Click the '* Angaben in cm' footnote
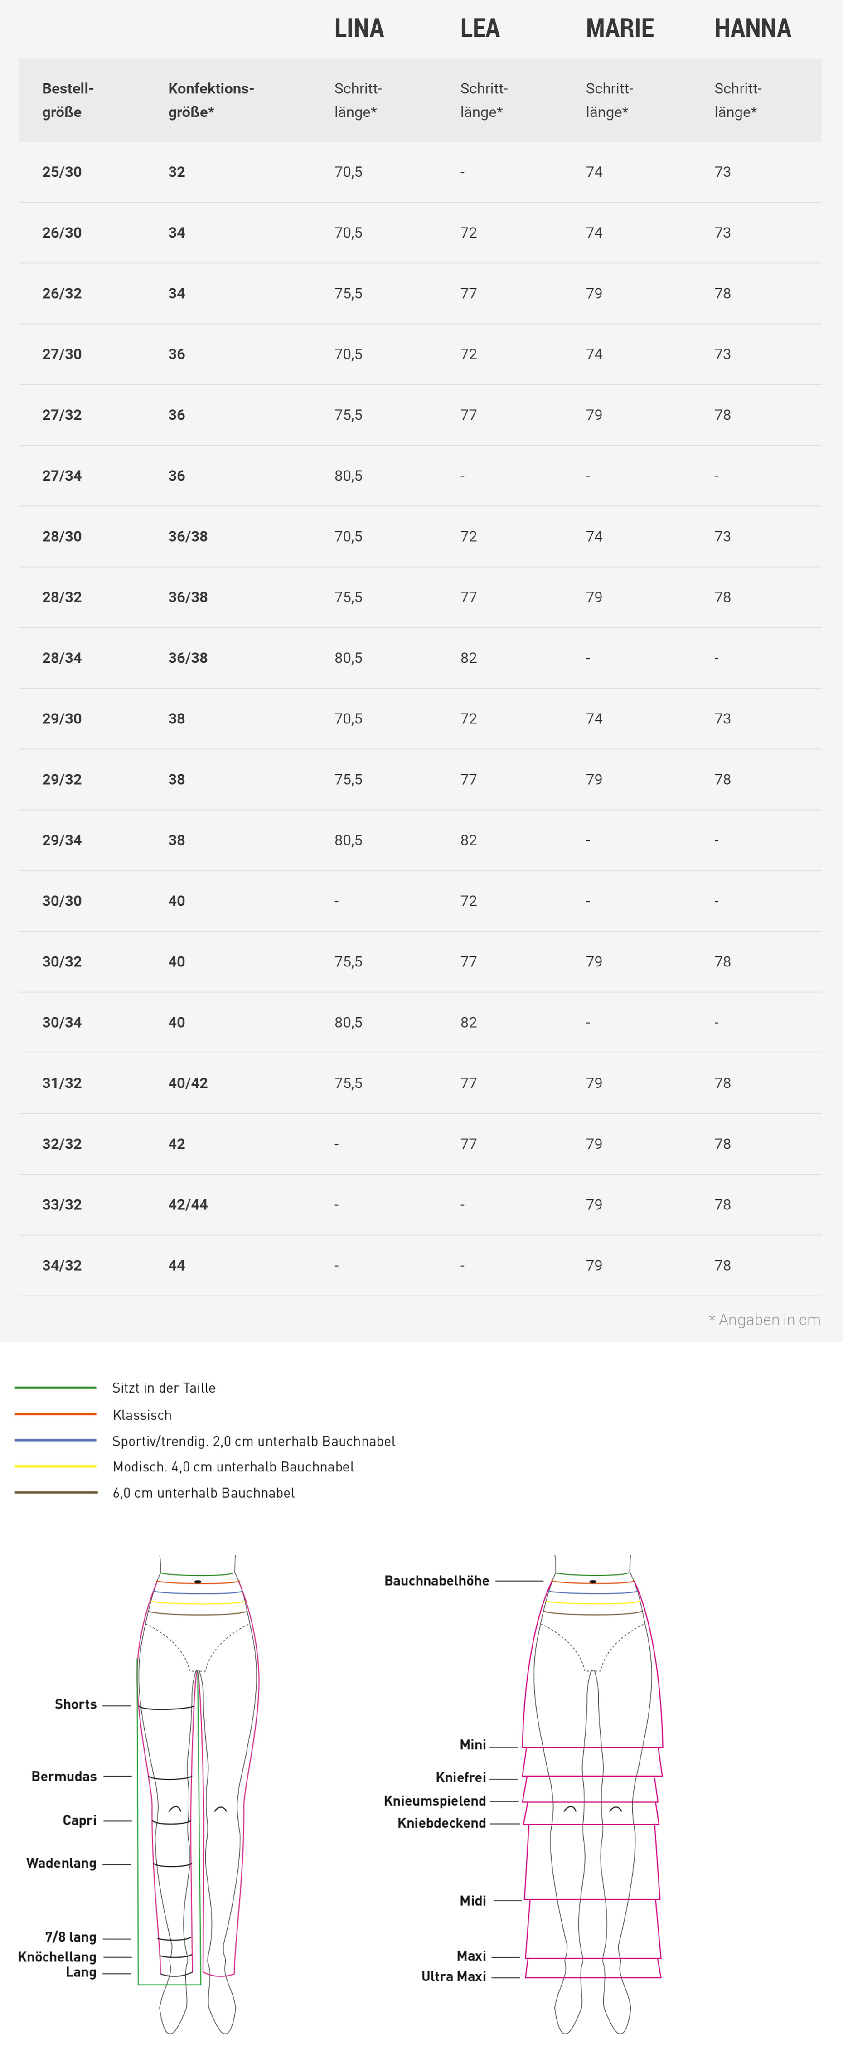The height and width of the screenshot is (2063, 843). click(x=764, y=1320)
